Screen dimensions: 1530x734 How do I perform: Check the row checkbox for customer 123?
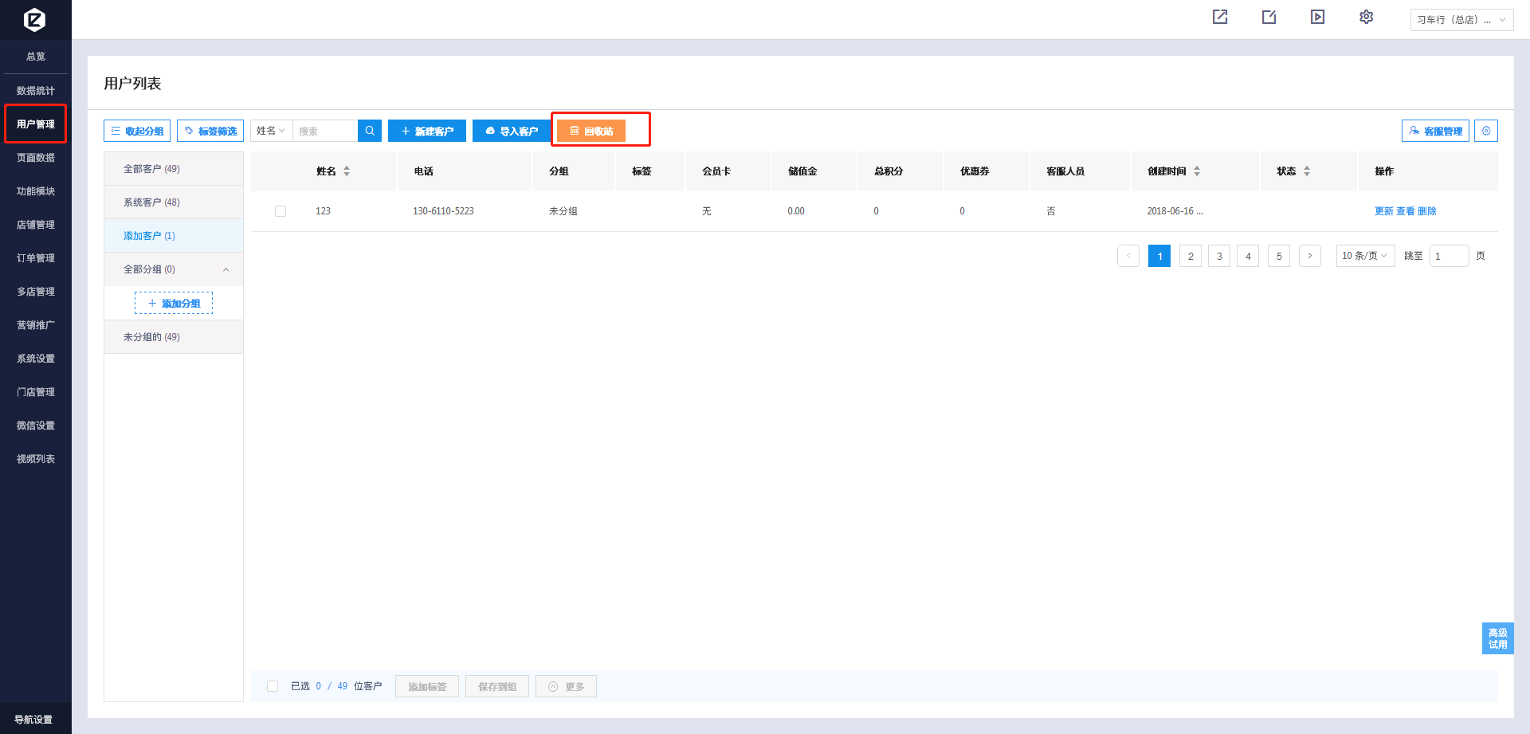(280, 211)
